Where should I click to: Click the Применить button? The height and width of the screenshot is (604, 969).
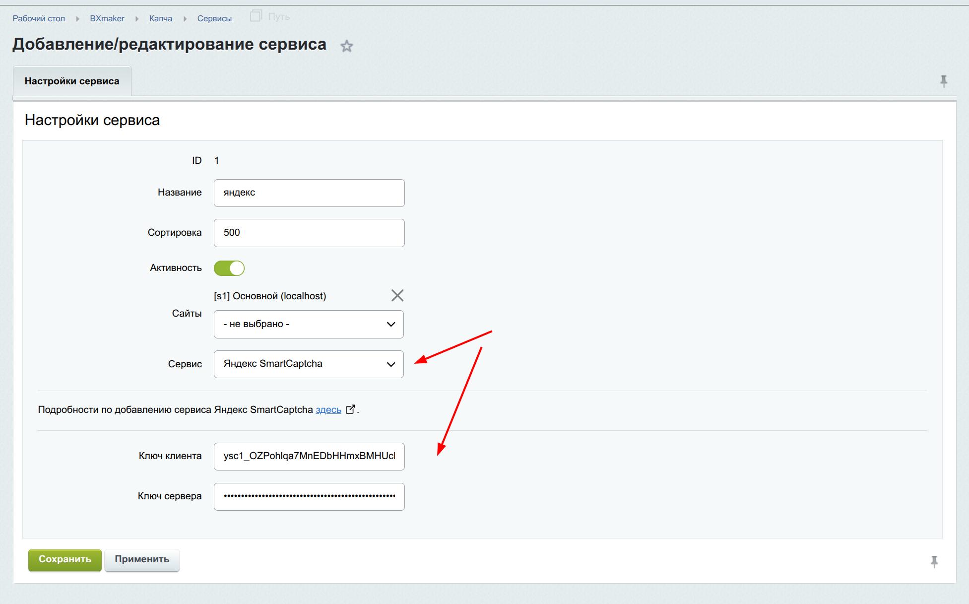coord(142,559)
